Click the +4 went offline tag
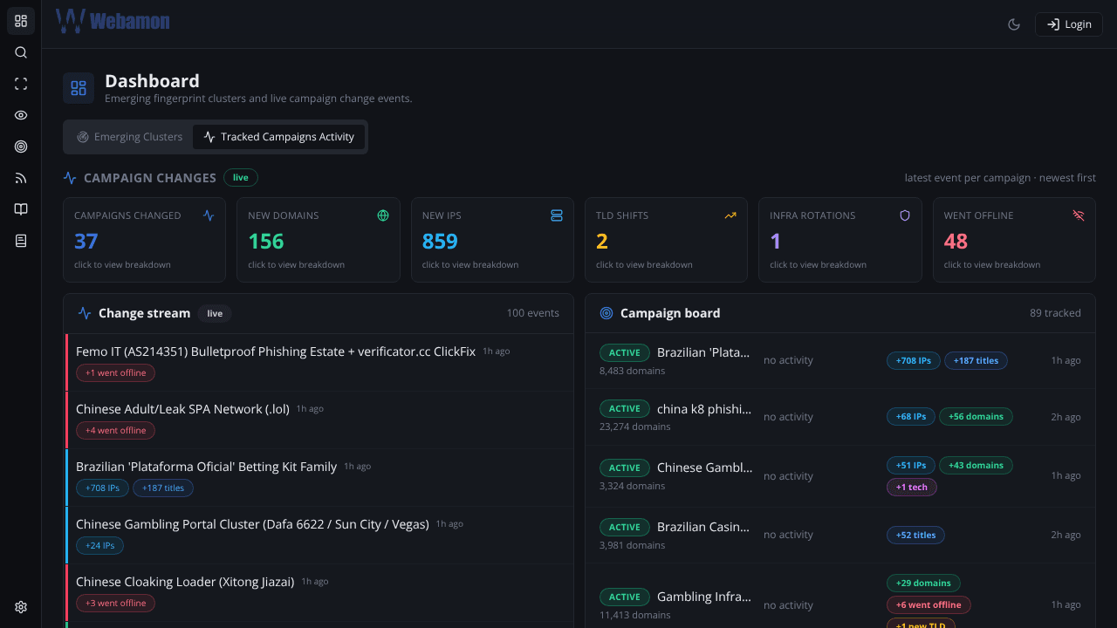The image size is (1117, 628). click(x=116, y=430)
